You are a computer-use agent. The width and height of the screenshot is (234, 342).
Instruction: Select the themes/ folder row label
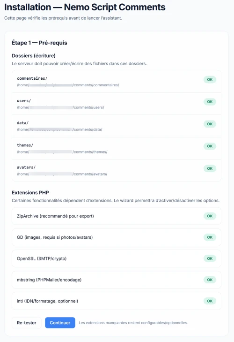[x=25, y=145]
